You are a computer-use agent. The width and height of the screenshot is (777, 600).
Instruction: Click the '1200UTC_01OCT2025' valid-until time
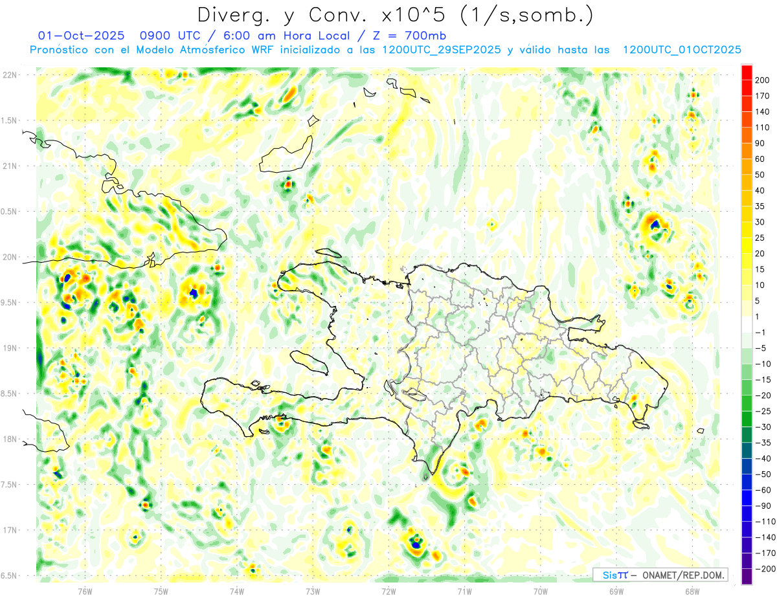click(682, 50)
